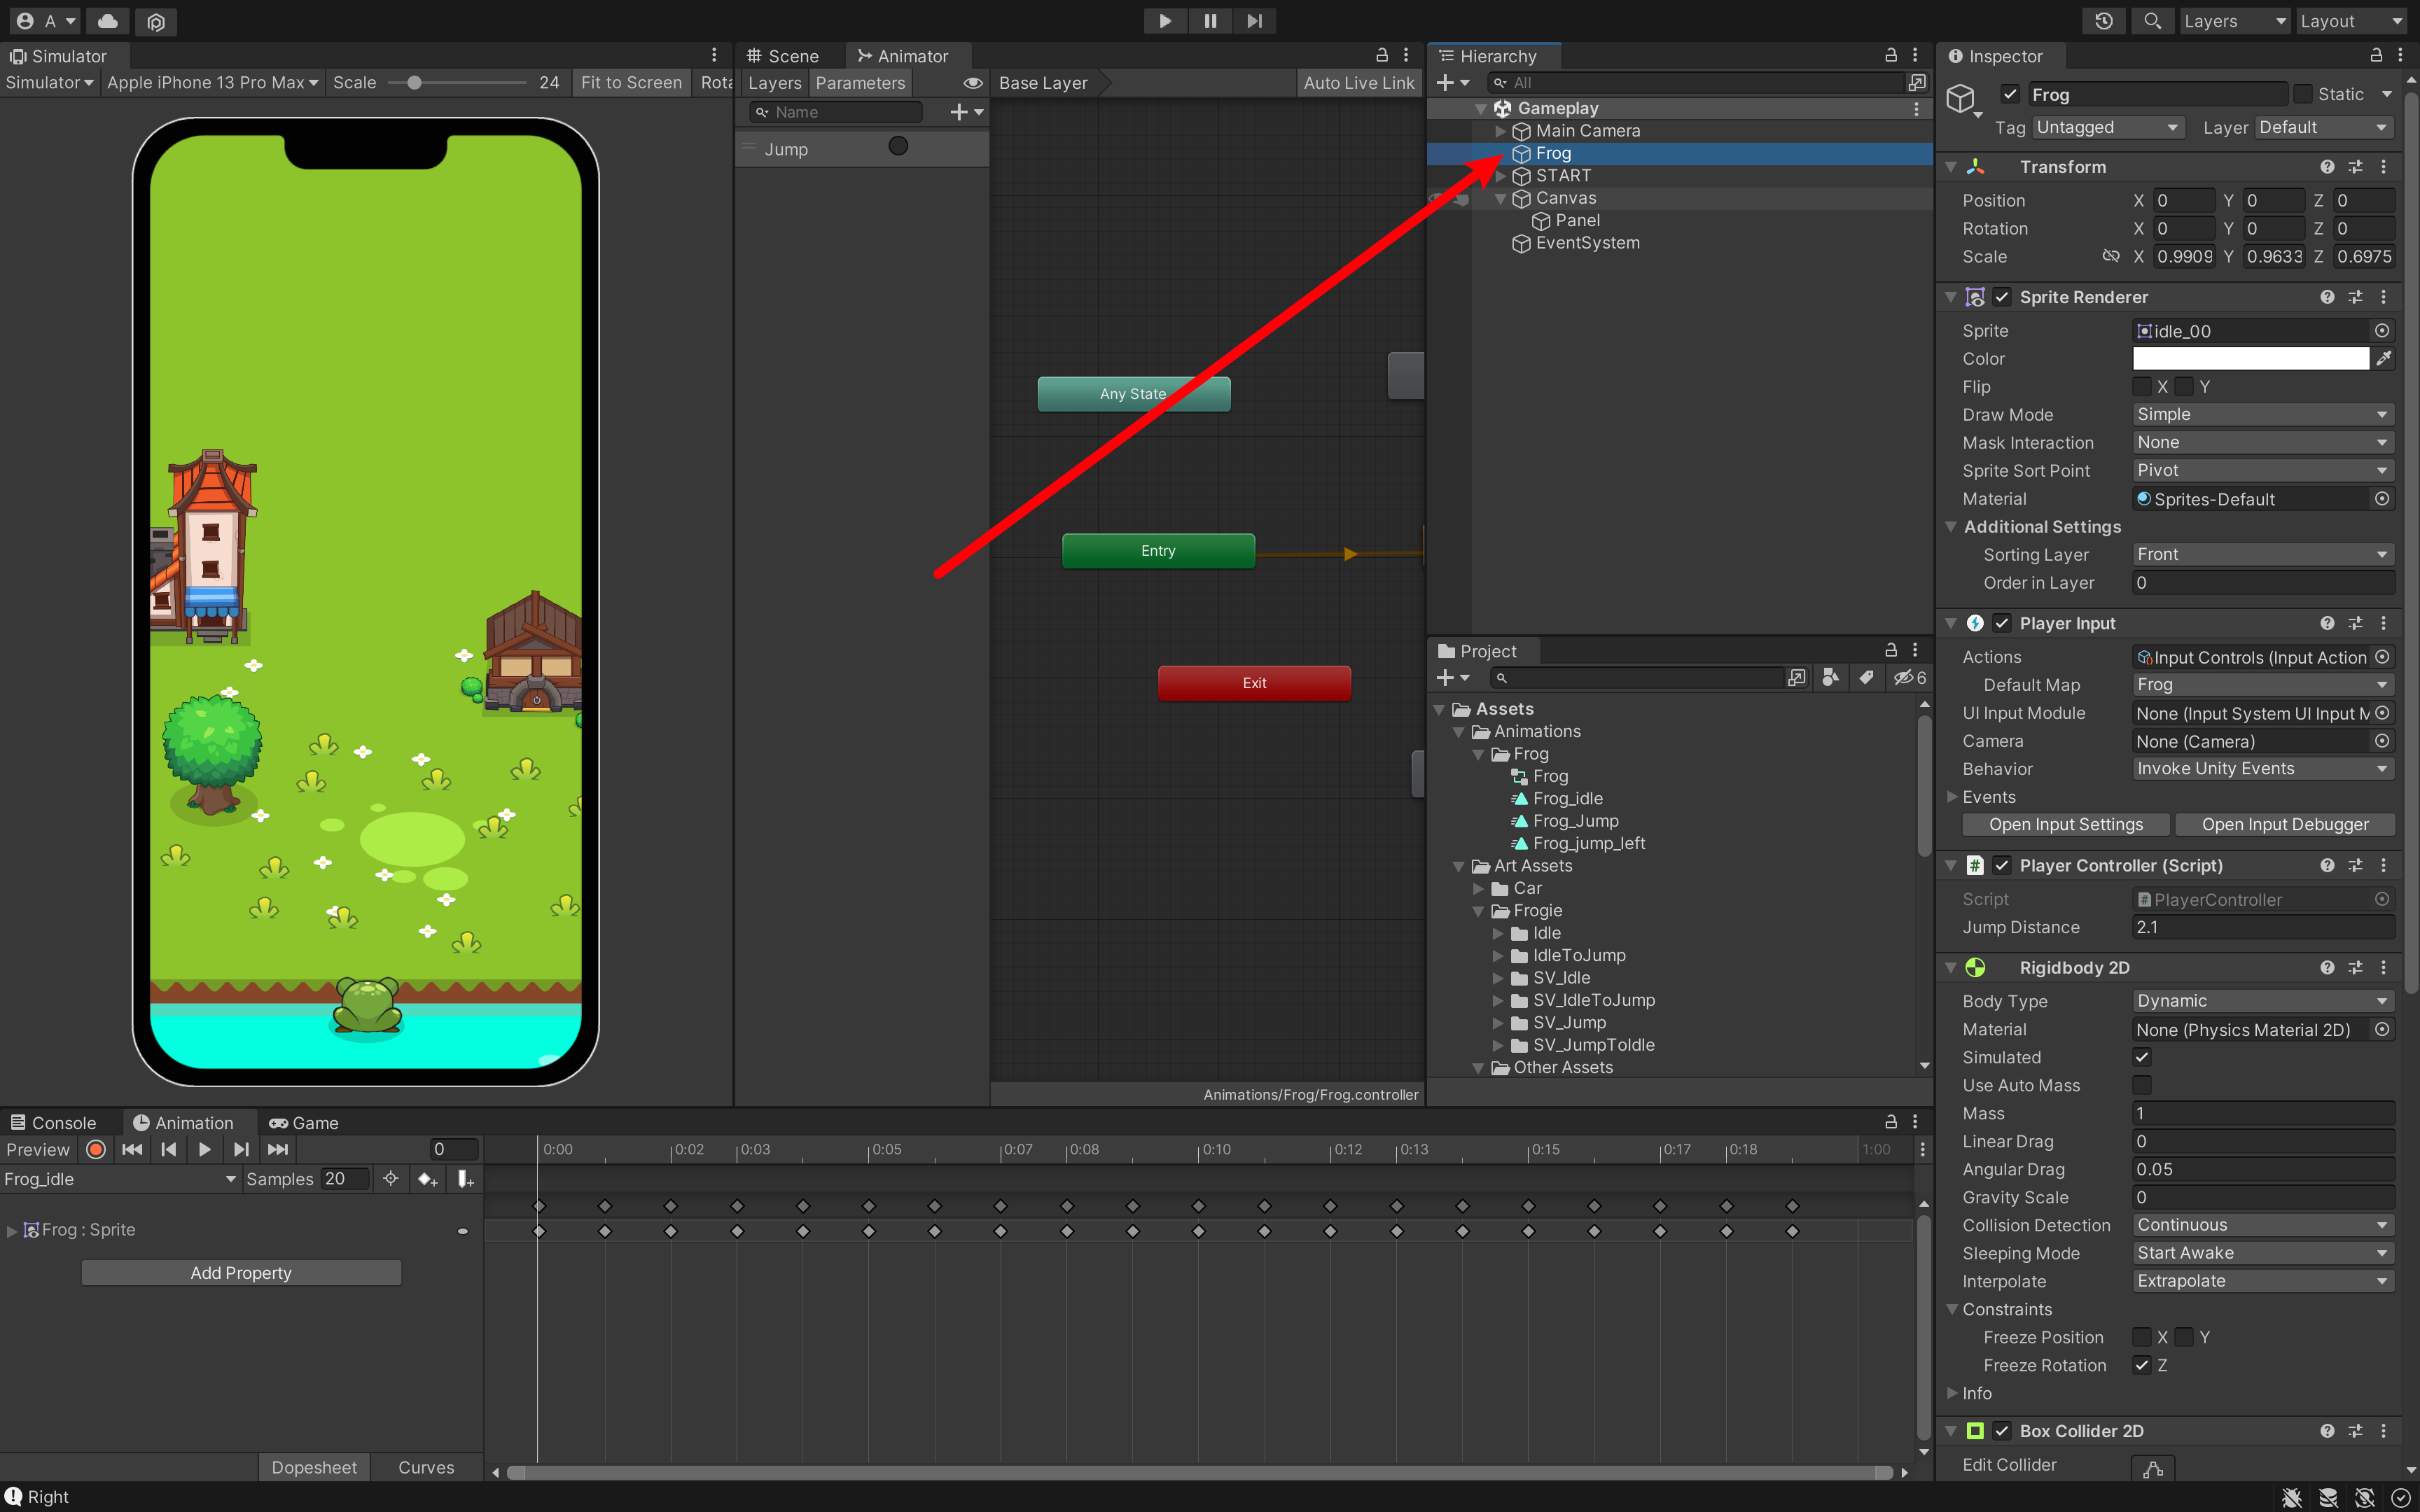Toggle the filter by selection icon

coord(391,1179)
